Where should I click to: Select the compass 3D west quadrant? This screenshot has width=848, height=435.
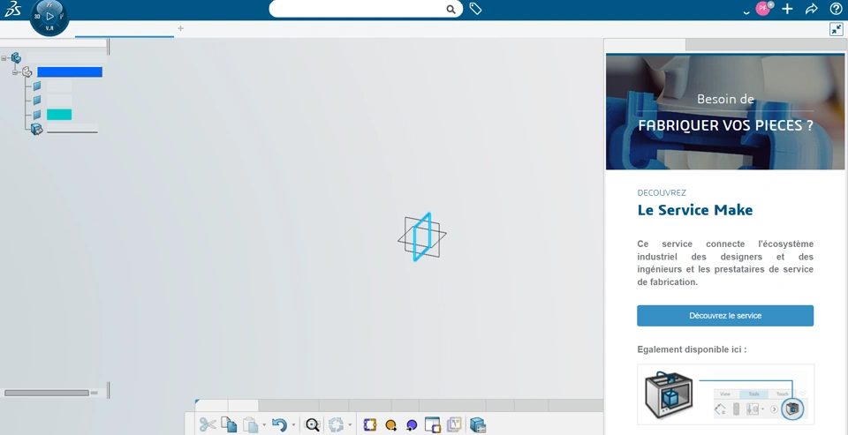click(x=37, y=16)
